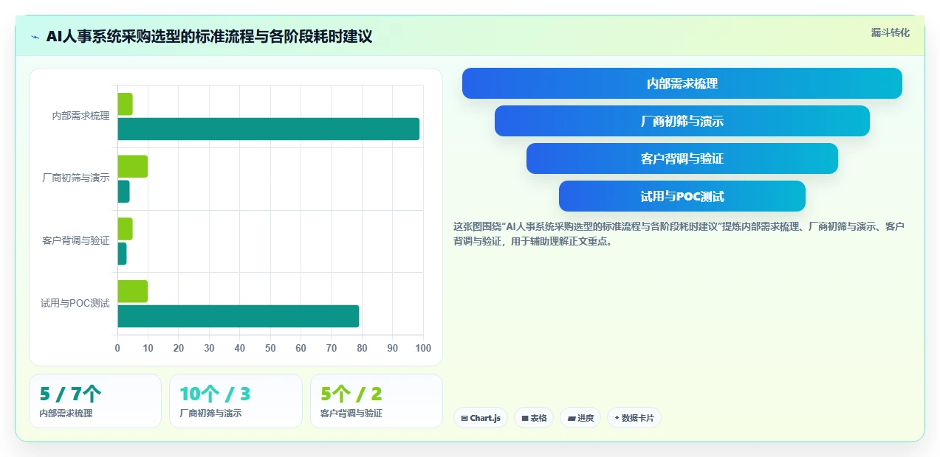The width and height of the screenshot is (940, 457).
Task: Click the chart title AI人事系统采购选型的标准流程
Action: (209, 36)
